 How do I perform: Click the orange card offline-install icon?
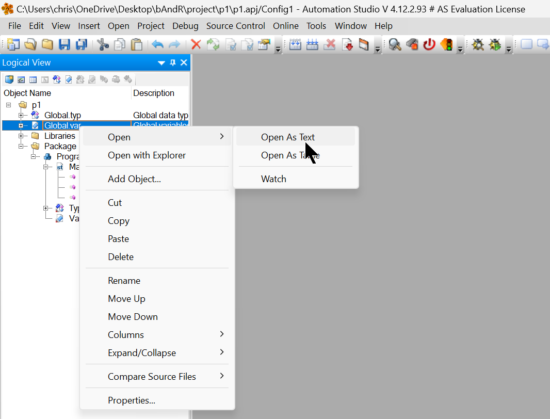[x=364, y=44]
